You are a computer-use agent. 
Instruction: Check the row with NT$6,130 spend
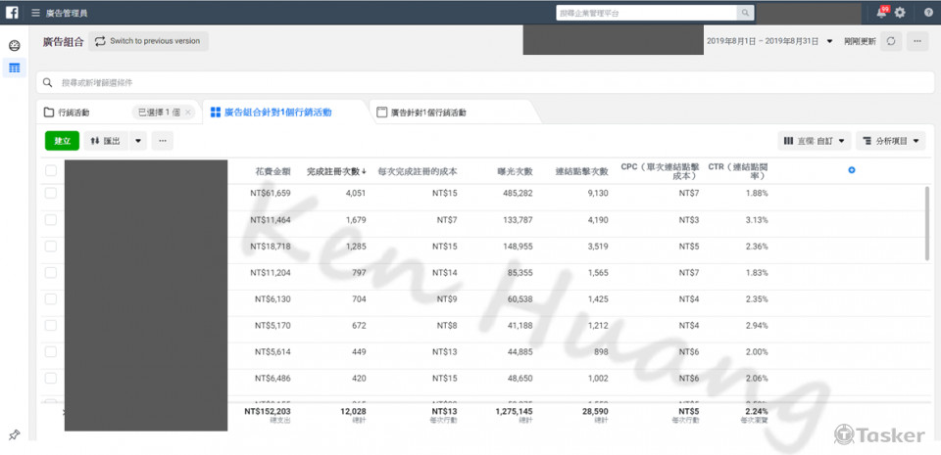51,298
